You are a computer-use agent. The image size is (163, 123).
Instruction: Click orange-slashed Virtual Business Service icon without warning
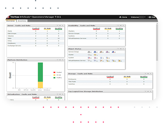pos(101,61)
